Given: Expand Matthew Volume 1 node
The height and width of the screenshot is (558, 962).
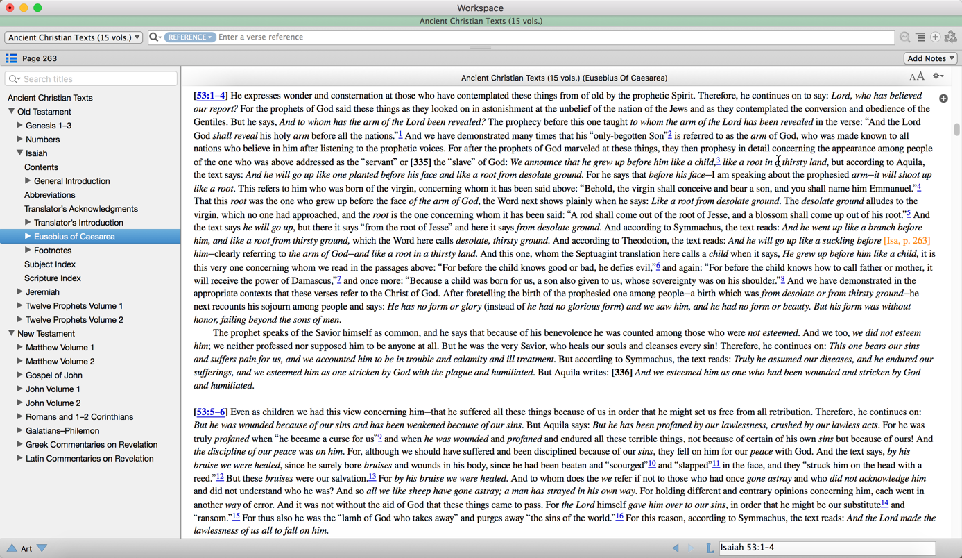Looking at the screenshot, I should click(19, 347).
